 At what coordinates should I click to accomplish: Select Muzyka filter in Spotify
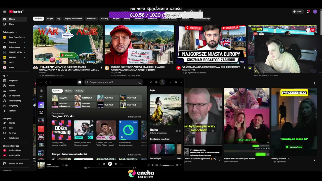coord(68,91)
